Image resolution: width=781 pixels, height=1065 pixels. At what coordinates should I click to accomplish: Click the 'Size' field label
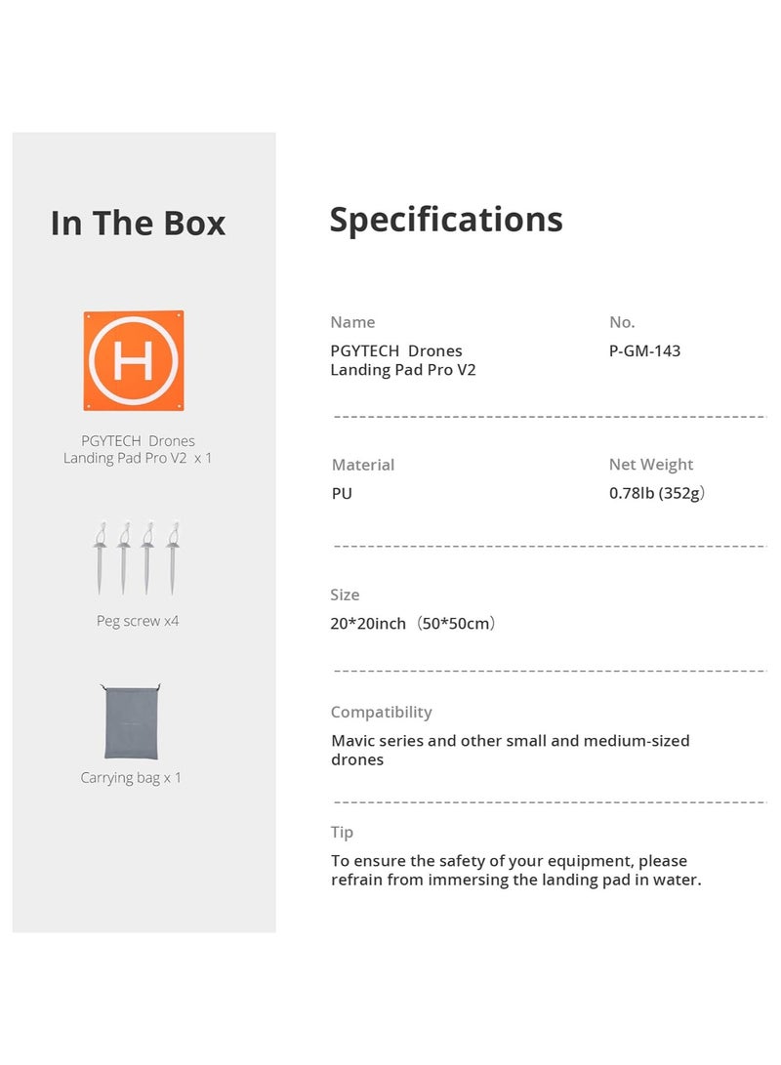pos(345,594)
